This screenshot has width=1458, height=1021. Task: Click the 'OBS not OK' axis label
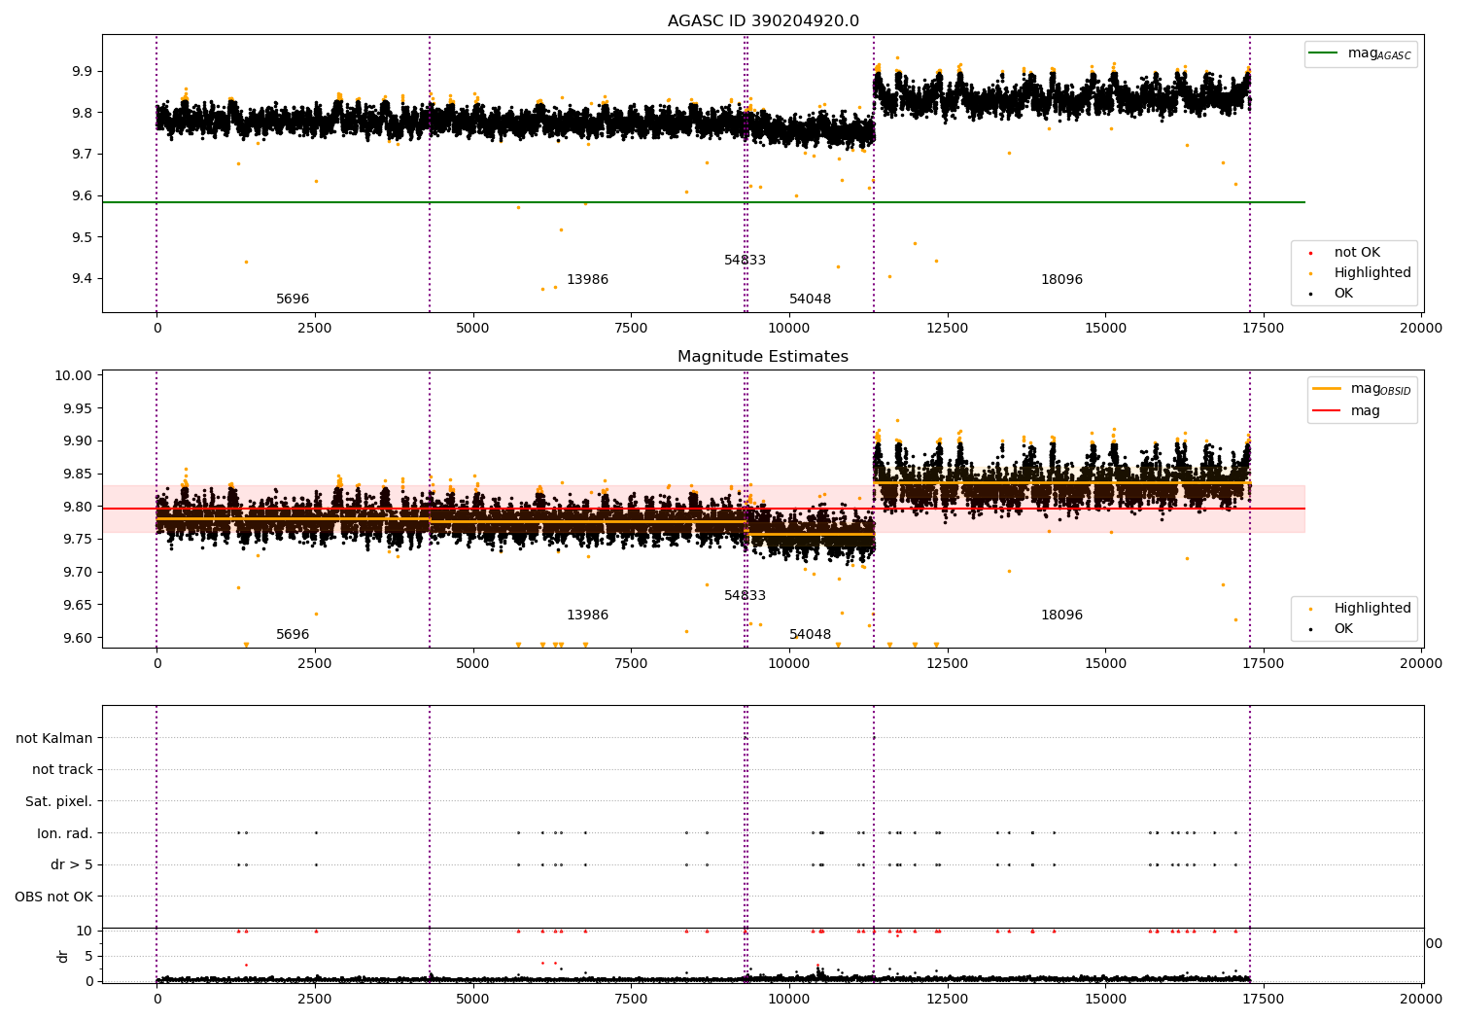[54, 897]
